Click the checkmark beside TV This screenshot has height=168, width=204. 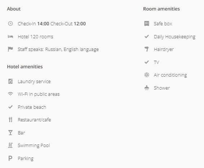pyautogui.click(x=147, y=62)
